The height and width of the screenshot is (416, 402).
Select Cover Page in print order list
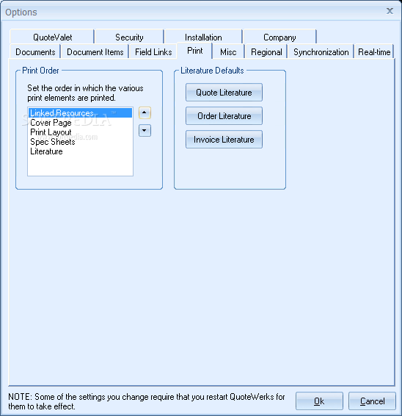tap(80, 123)
